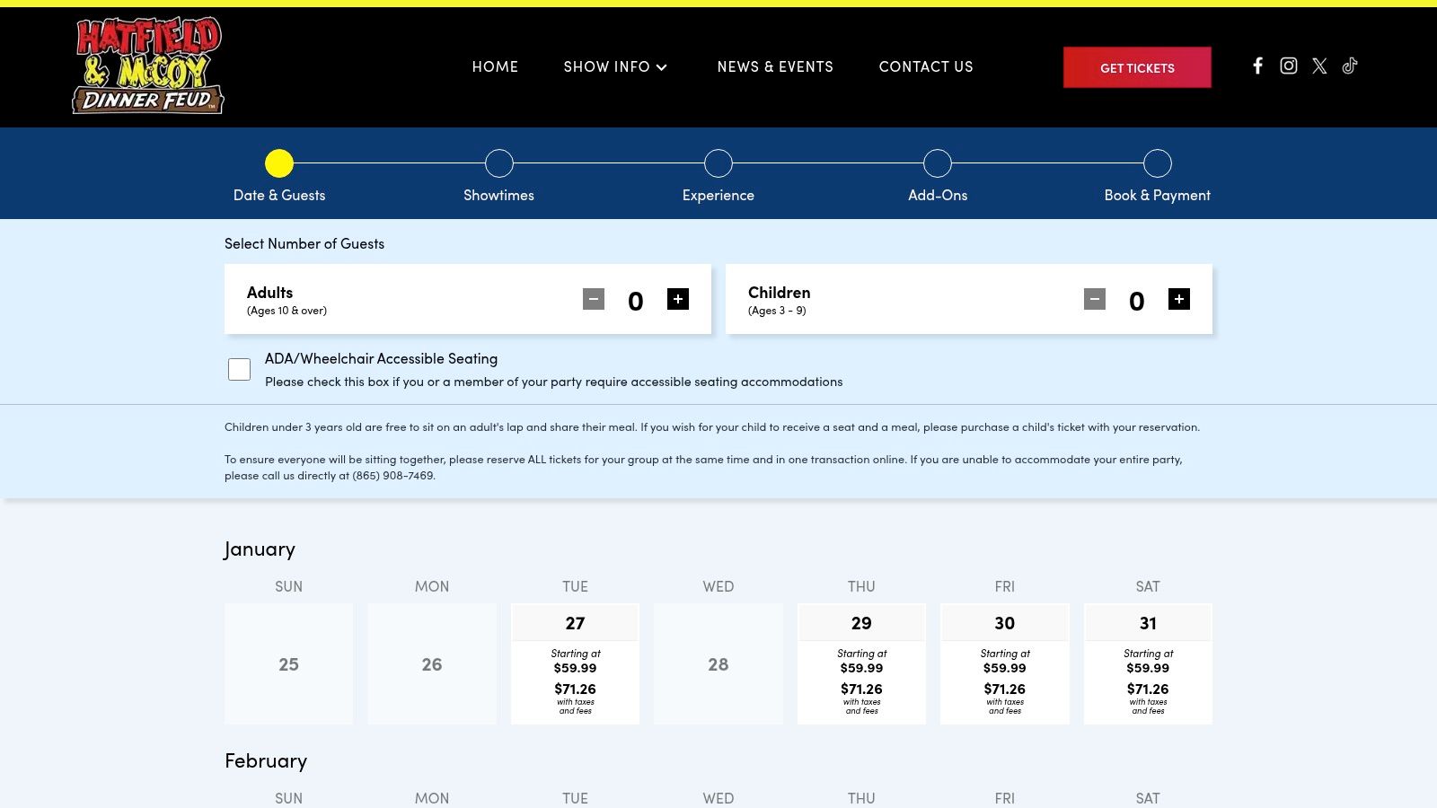The image size is (1437, 808).
Task: Click unavailable Wednesday January 28 cell
Action: 718,663
